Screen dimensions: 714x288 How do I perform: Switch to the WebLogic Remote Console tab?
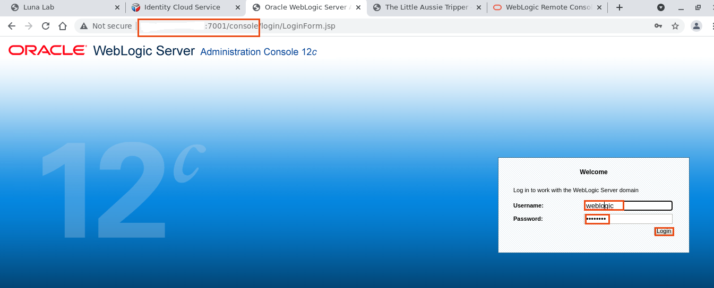click(x=547, y=7)
